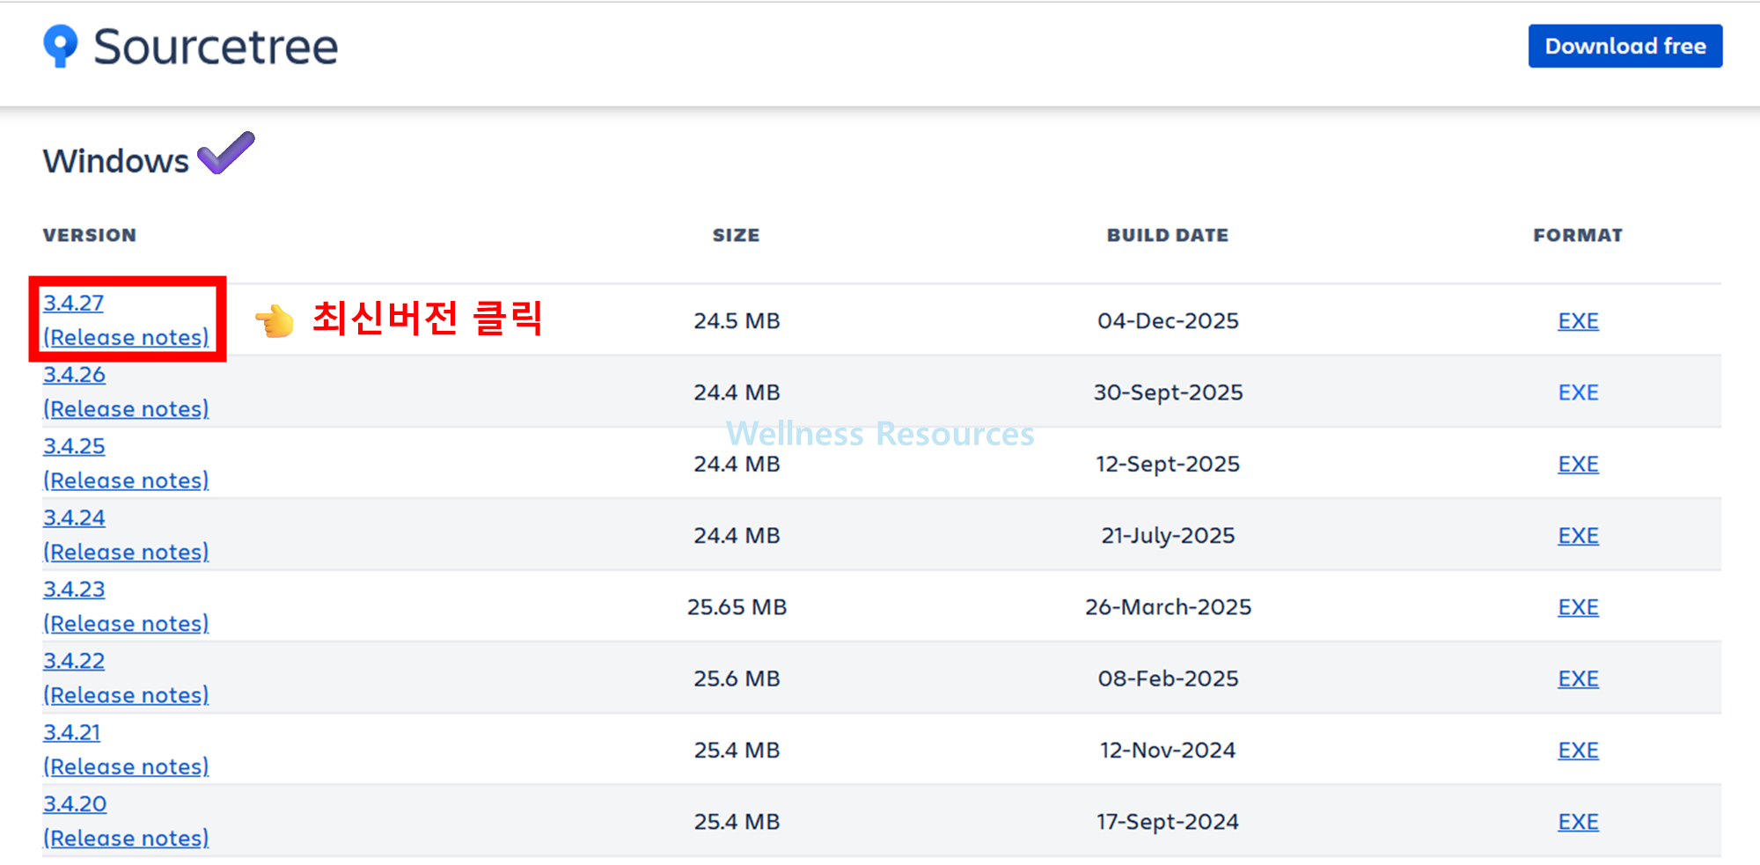
Task: Click the Sourcetree logo icon
Action: point(61,46)
